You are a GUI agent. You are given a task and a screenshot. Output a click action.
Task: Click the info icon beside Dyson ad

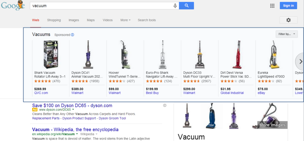(165, 105)
